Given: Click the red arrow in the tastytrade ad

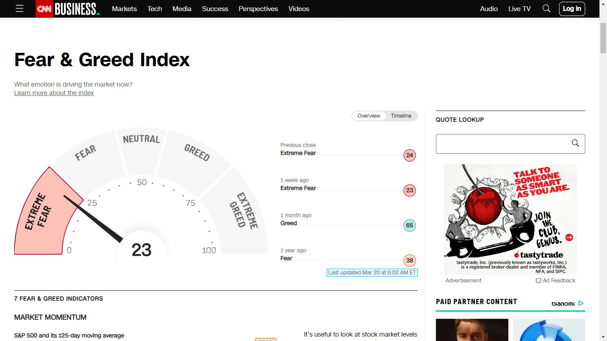Looking at the screenshot, I should (569, 238).
